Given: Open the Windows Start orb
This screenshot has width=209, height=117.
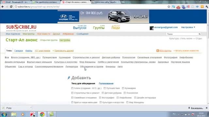Looking at the screenshot, I should point(4,114).
